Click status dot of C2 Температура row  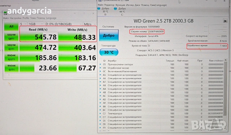[x=100, y=113]
